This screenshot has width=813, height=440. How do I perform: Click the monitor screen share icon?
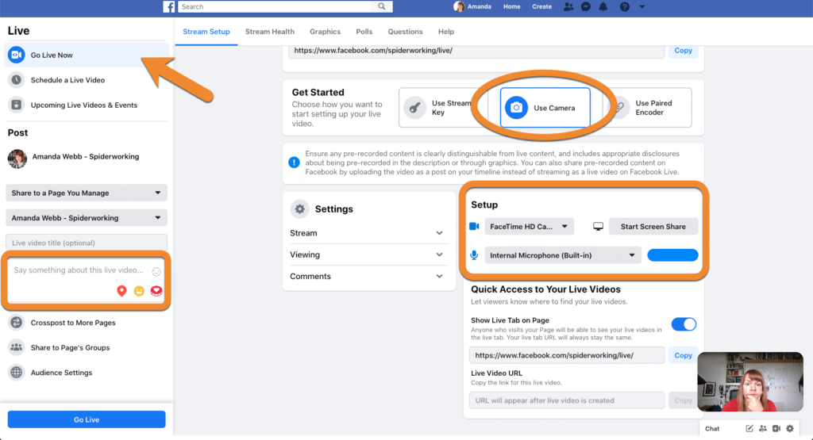pyautogui.click(x=598, y=226)
